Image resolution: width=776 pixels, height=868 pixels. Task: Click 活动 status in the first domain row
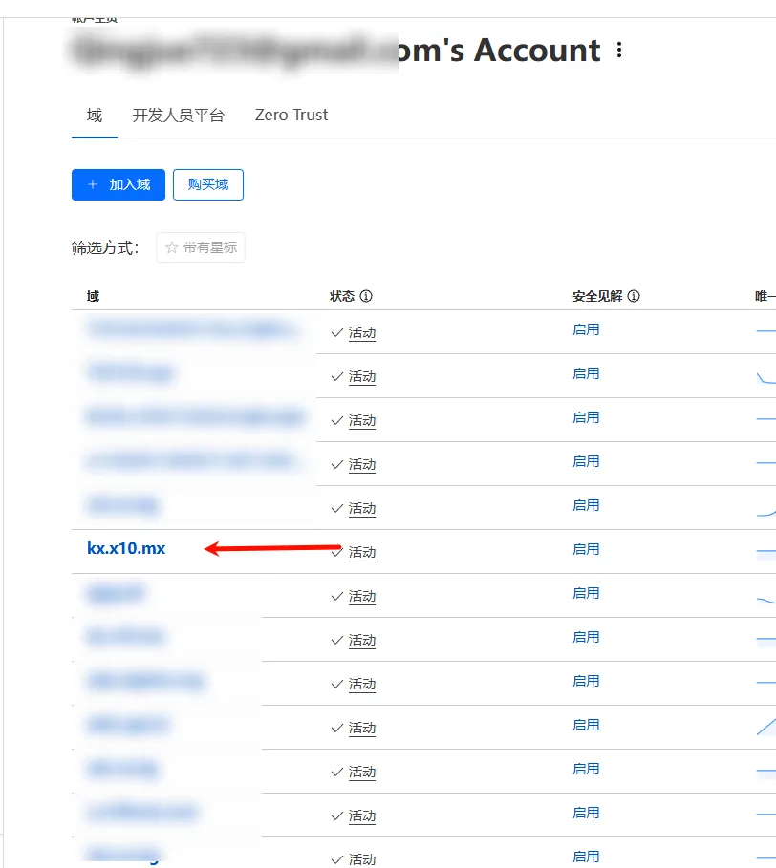coord(362,333)
